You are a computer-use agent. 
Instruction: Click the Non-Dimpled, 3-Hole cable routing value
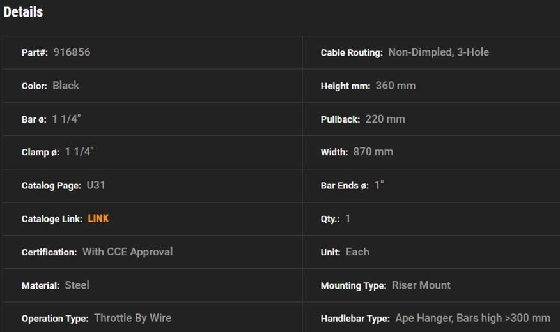[x=439, y=52]
